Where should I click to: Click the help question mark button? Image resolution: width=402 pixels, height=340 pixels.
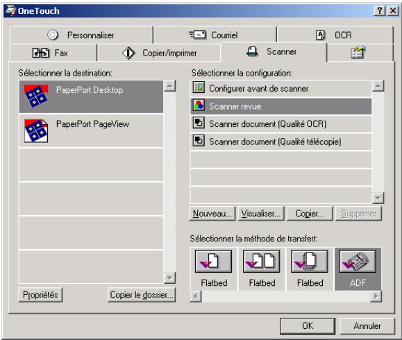(x=380, y=11)
